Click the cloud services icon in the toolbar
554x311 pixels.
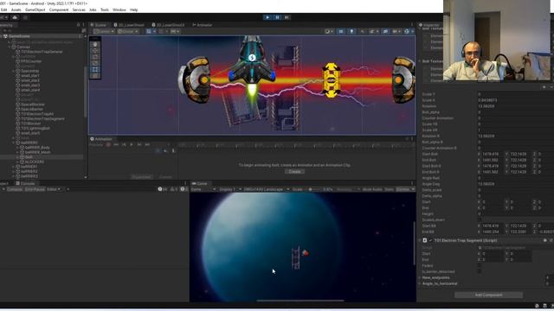[15, 17]
